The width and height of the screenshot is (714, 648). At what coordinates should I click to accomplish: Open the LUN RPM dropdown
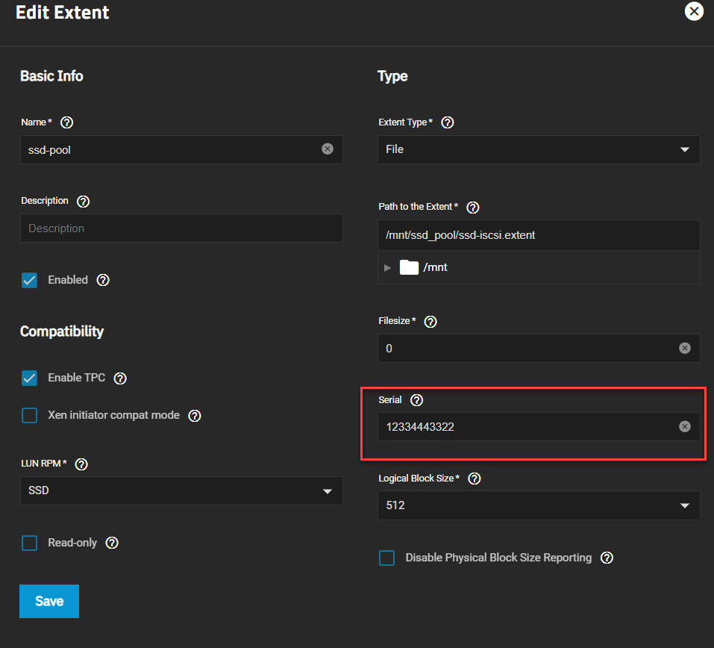coord(181,490)
